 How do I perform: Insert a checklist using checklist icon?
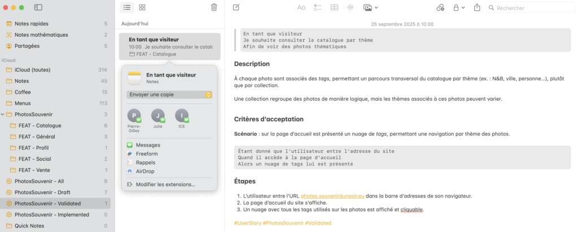(318, 8)
